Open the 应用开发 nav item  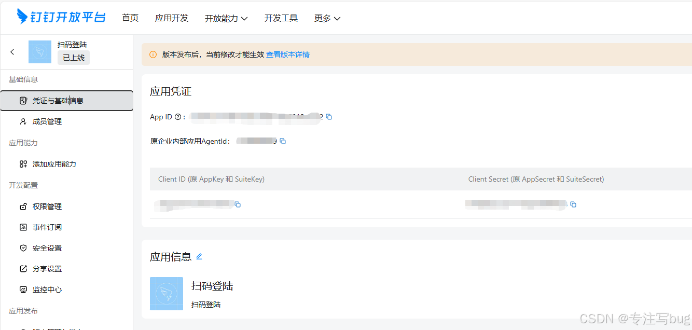pos(172,18)
